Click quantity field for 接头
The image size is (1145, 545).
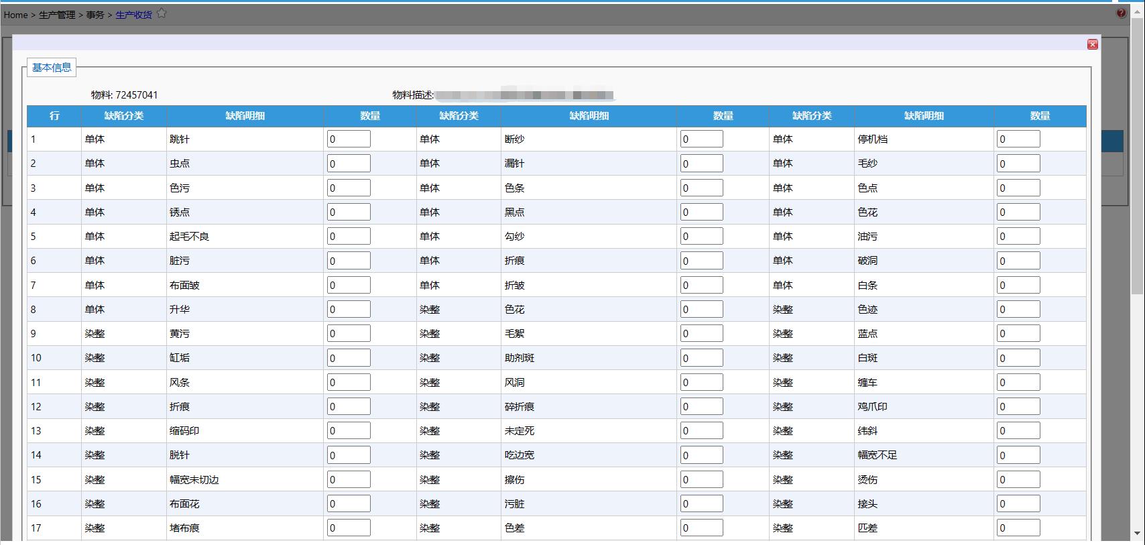click(1018, 503)
